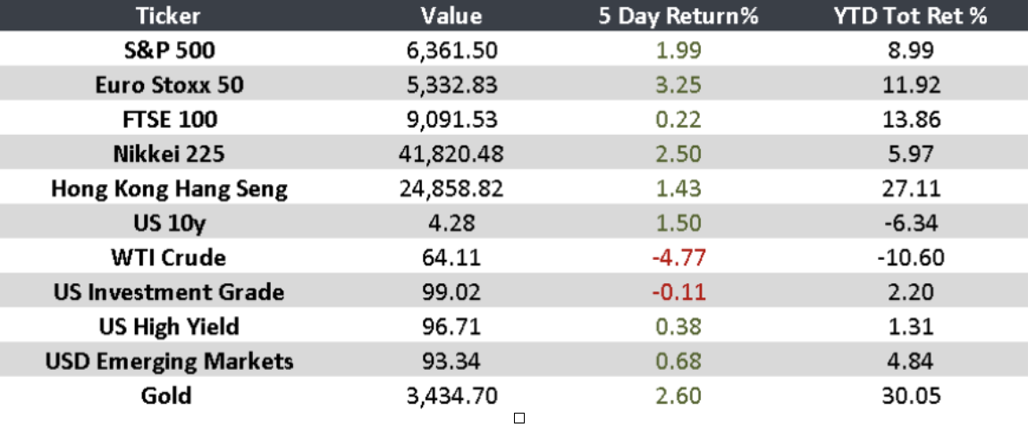1028x427 pixels.
Task: Click the small resize handle below table
Action: (518, 417)
